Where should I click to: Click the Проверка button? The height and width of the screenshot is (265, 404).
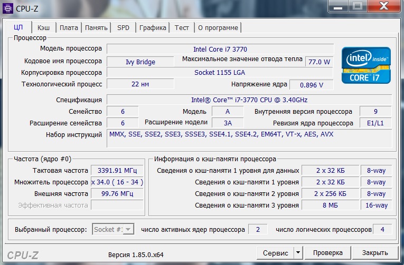pos(328,253)
